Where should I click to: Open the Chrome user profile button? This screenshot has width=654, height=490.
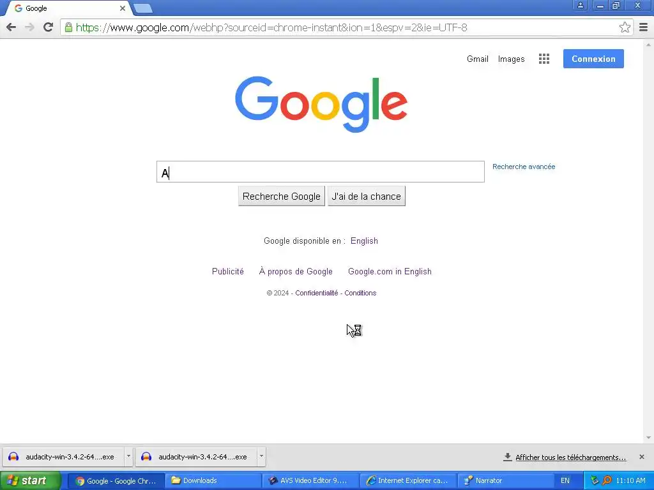(580, 5)
